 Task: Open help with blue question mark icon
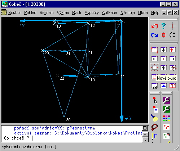coord(163,26)
